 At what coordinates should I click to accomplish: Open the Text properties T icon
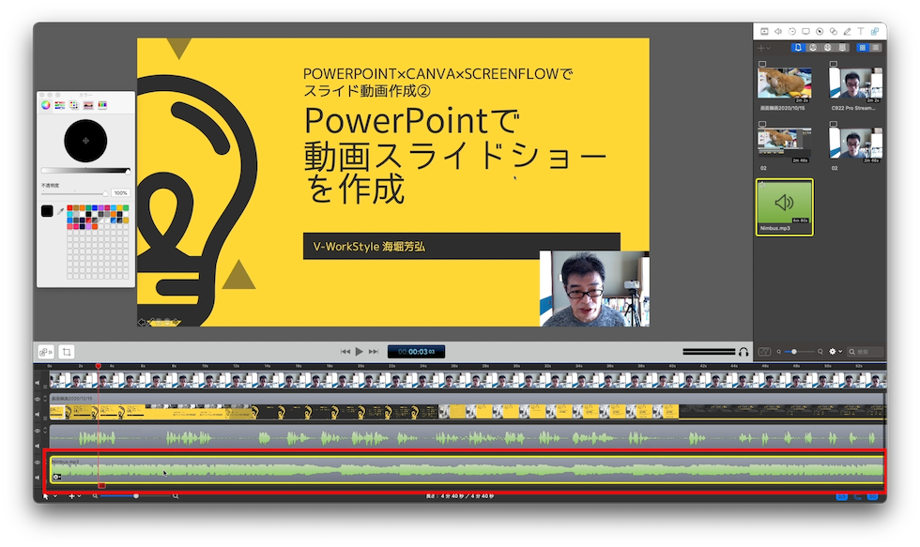coord(861,31)
